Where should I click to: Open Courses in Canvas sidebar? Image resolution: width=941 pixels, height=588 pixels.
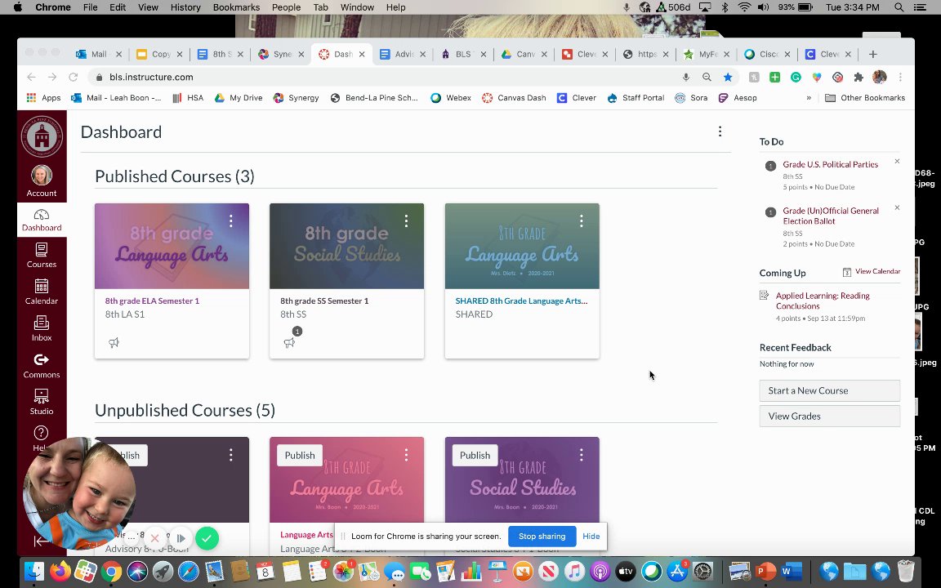coord(42,255)
